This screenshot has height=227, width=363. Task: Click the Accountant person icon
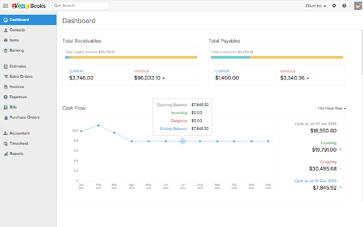pyautogui.click(x=6, y=133)
